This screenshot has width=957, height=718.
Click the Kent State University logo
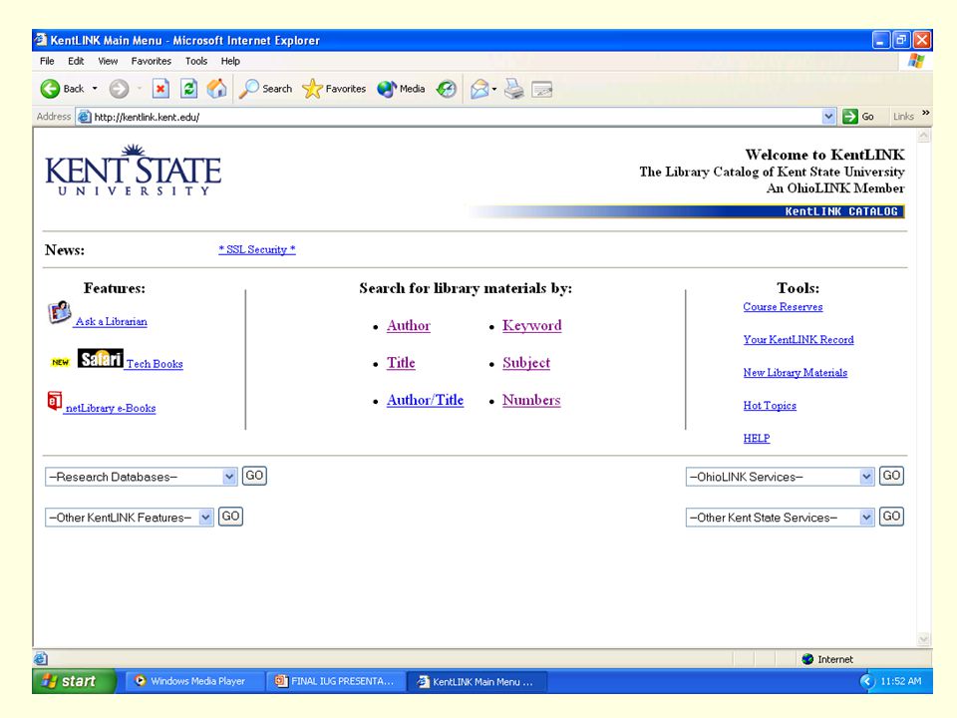[133, 171]
